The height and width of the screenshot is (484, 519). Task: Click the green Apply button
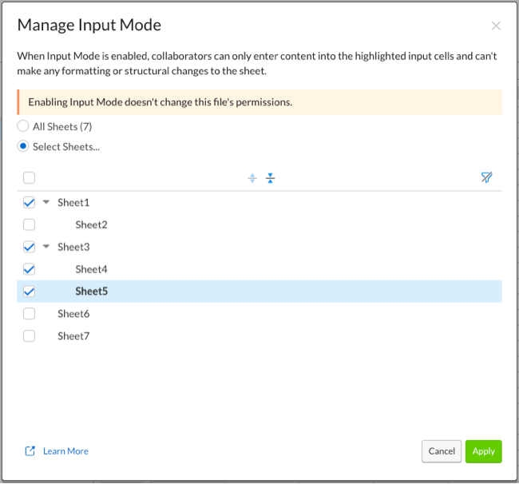pos(483,451)
